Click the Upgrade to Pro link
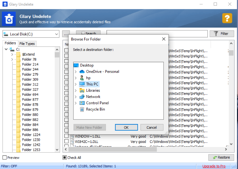The width and height of the screenshot is (238, 169). point(214,166)
